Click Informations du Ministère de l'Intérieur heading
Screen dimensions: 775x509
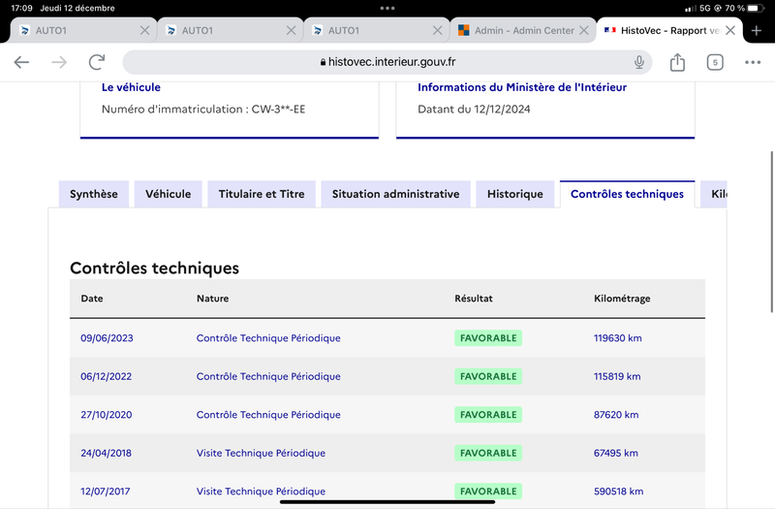coord(522,87)
